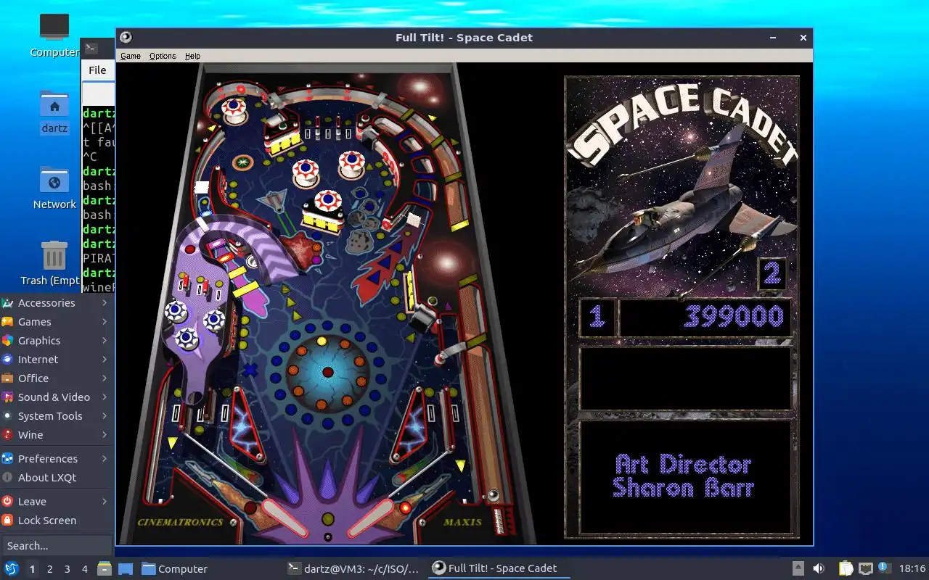The width and height of the screenshot is (929, 580).
Task: Click the Wine glass category icon
Action: tap(7, 435)
